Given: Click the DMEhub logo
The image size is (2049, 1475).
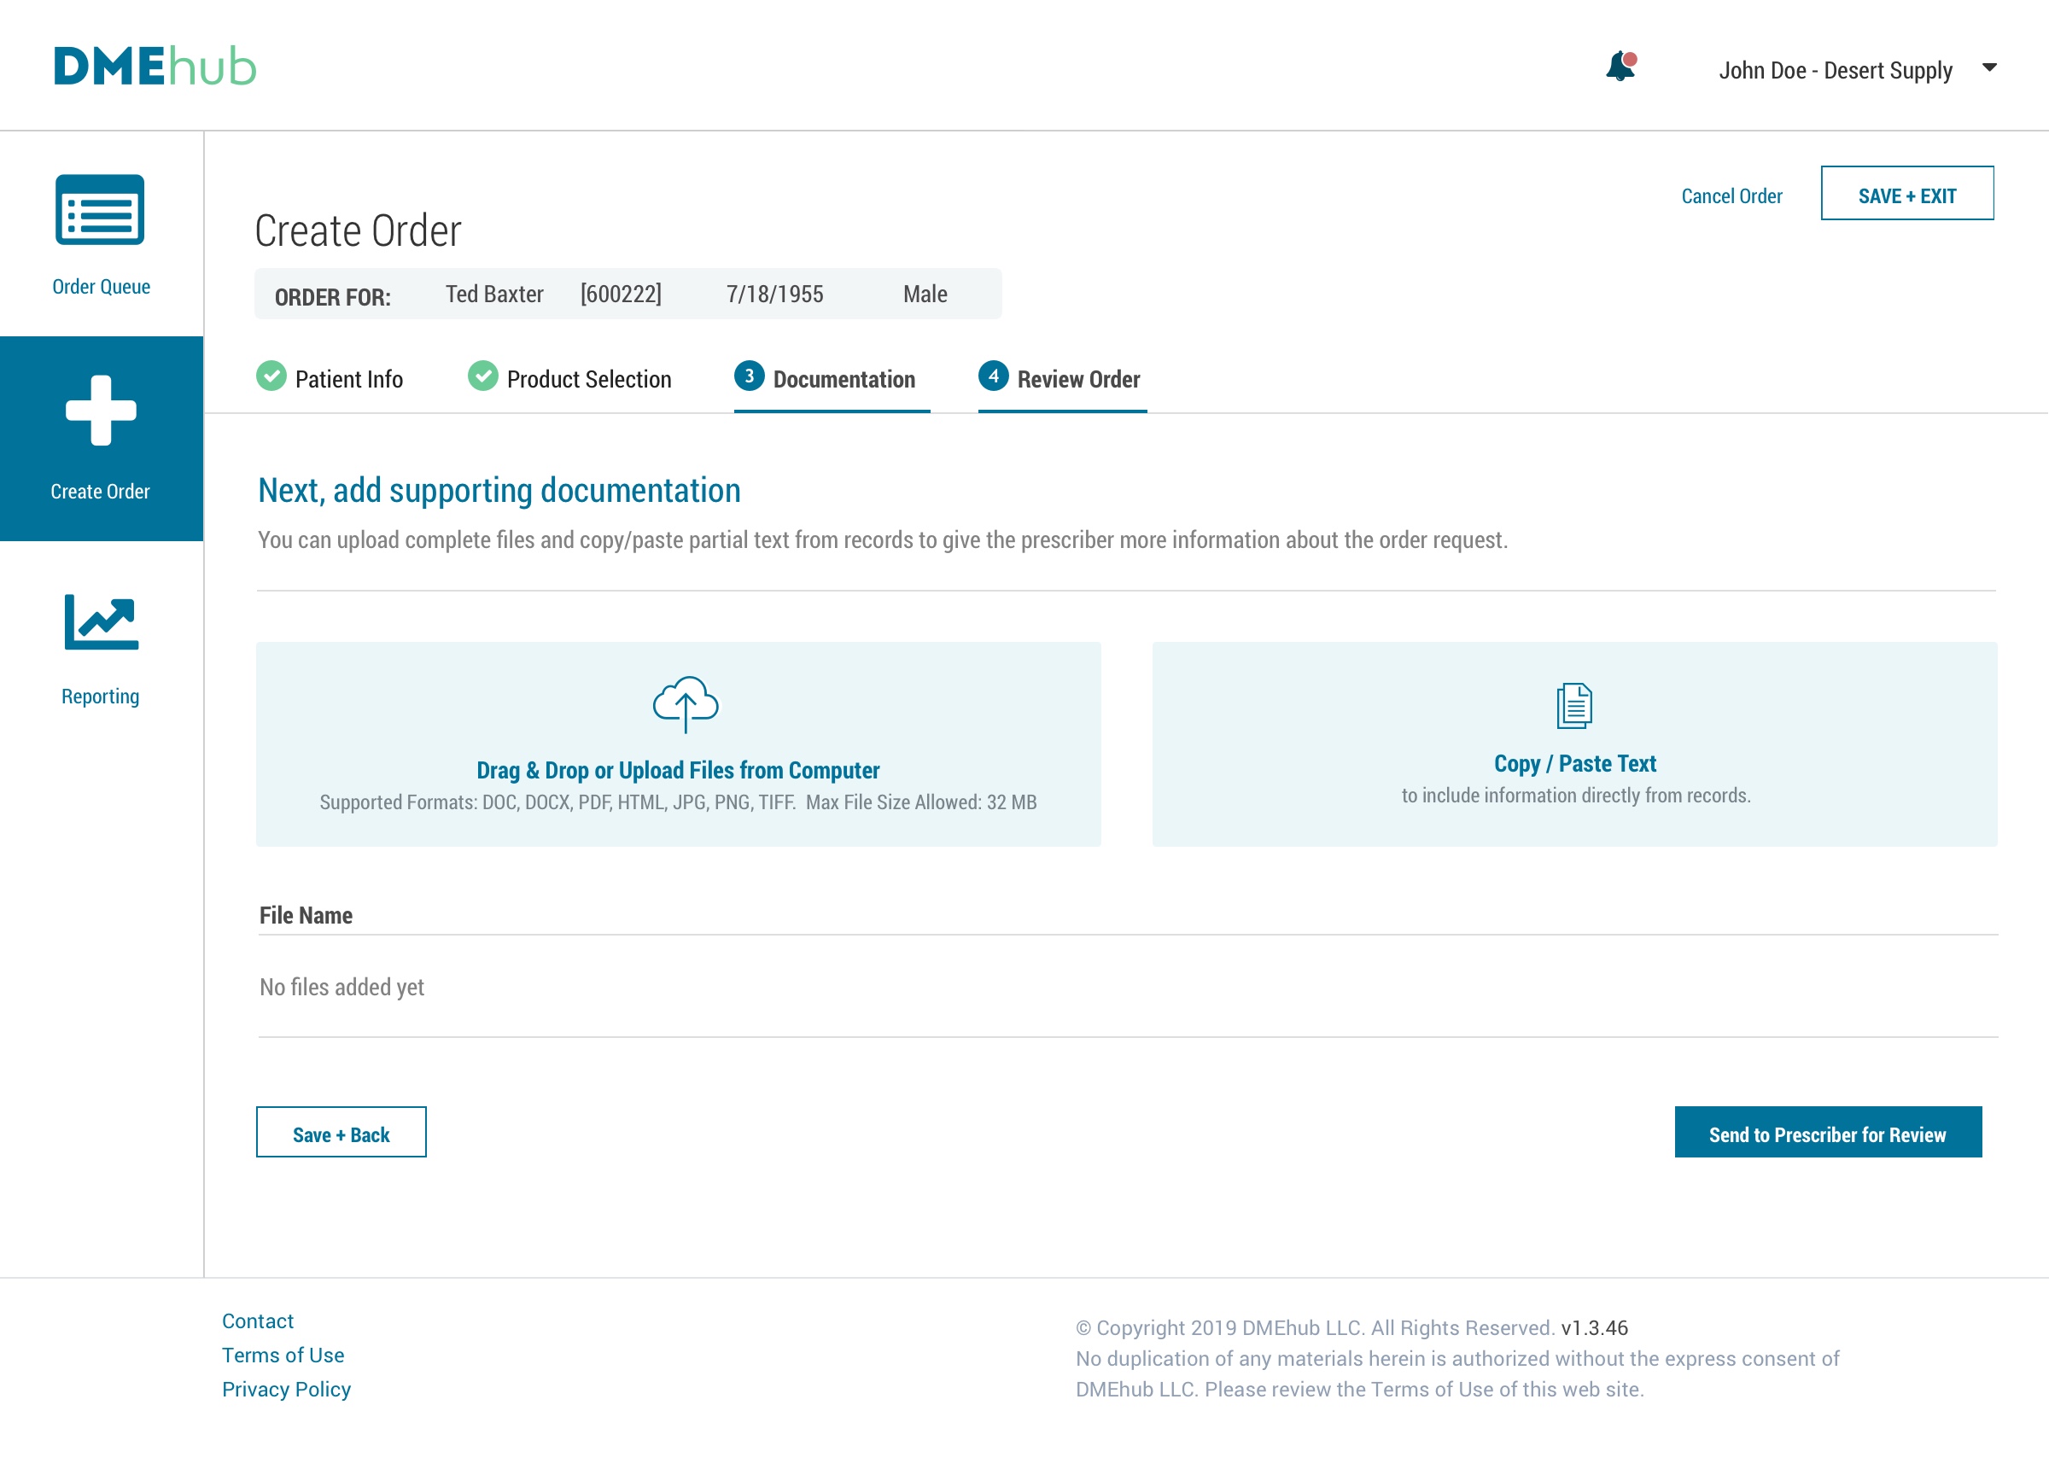Looking at the screenshot, I should point(155,67).
